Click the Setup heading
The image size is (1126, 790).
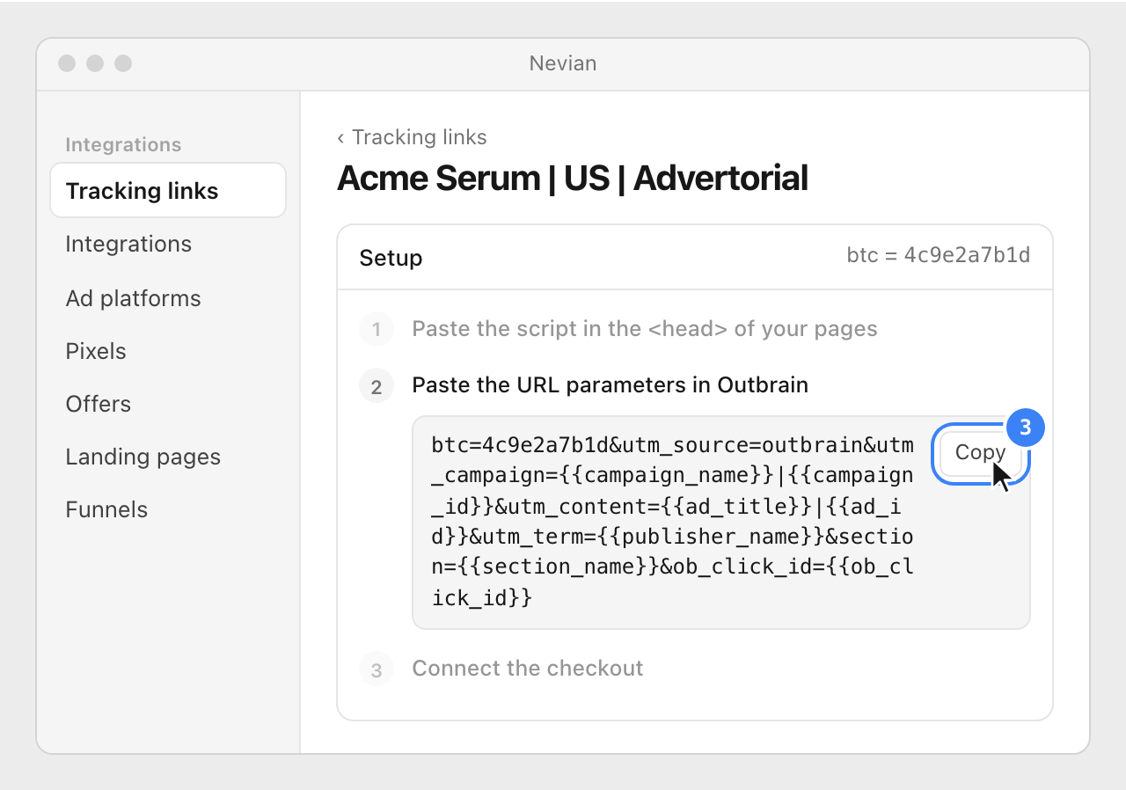pos(391,258)
